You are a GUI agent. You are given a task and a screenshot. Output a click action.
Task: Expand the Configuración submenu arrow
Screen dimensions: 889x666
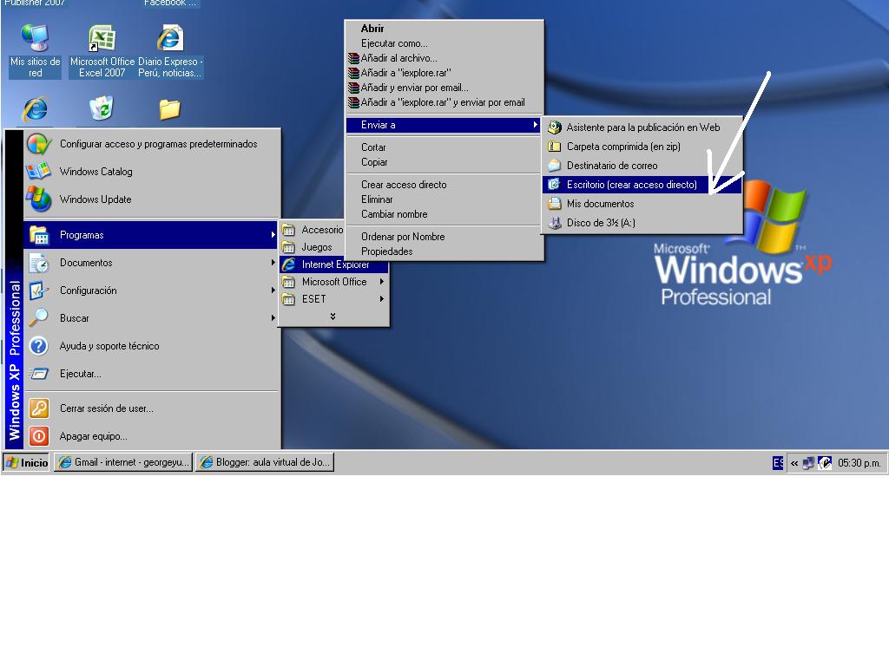(x=273, y=290)
